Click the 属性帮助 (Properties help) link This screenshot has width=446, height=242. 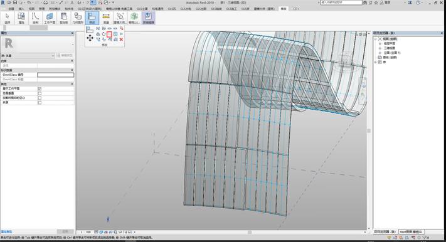pyautogui.click(x=6, y=232)
